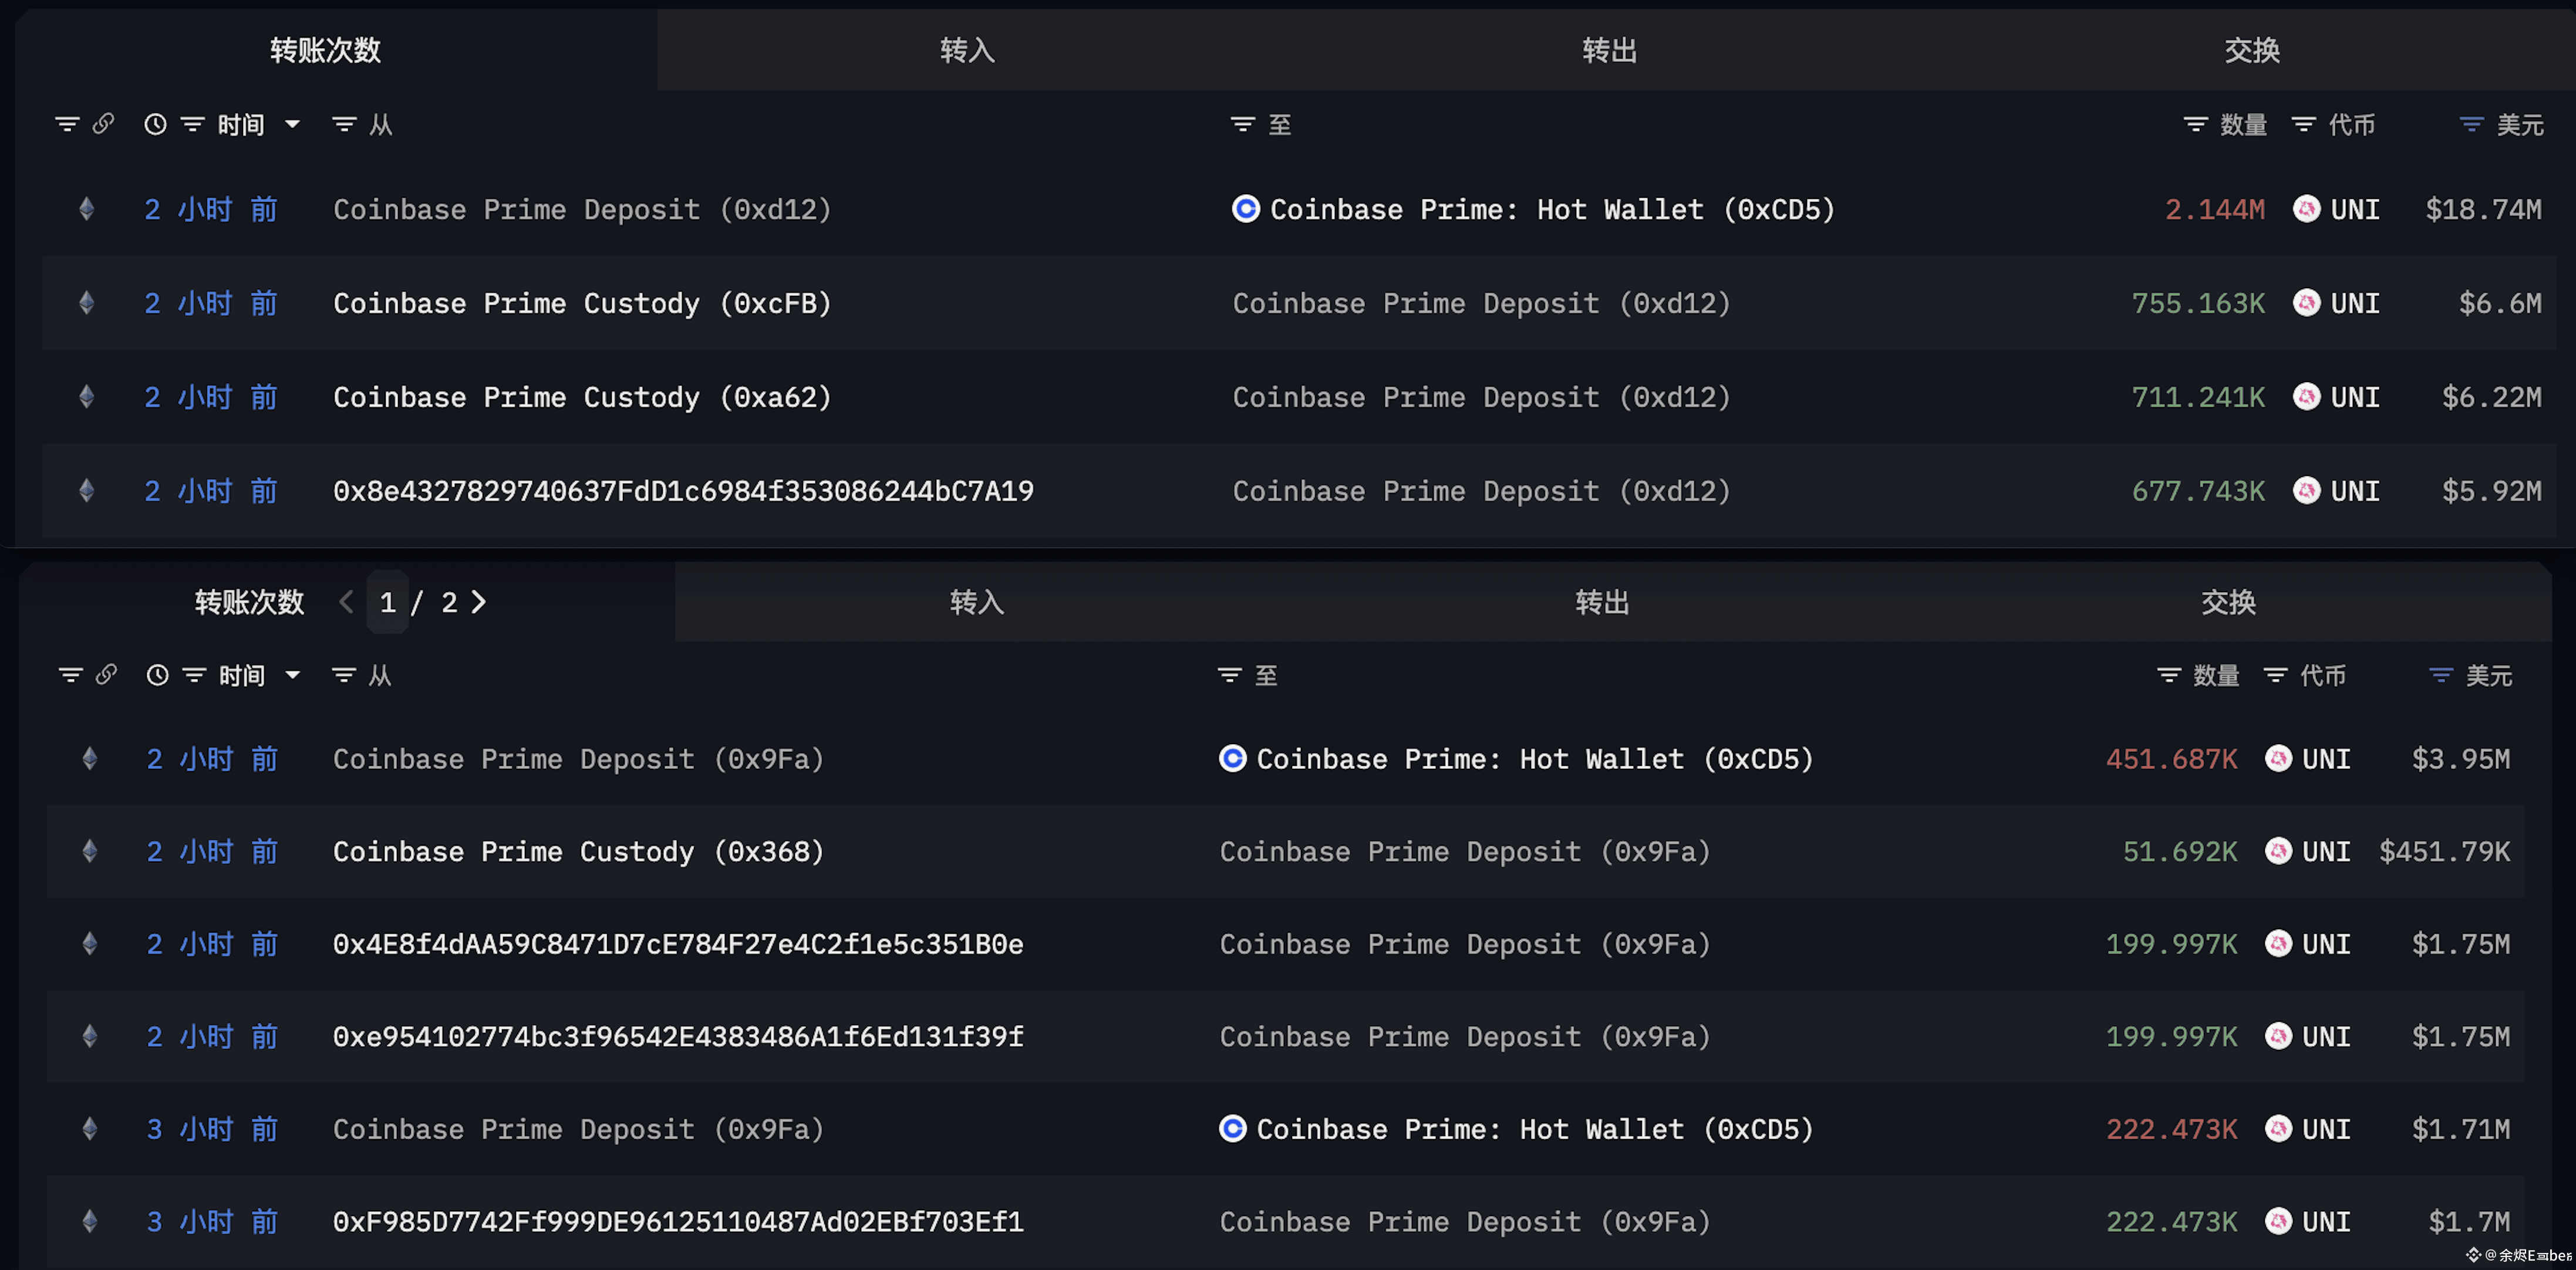Click Ethereum icon on 755.163K UNI row
This screenshot has height=1270, width=2576.
pos(87,303)
